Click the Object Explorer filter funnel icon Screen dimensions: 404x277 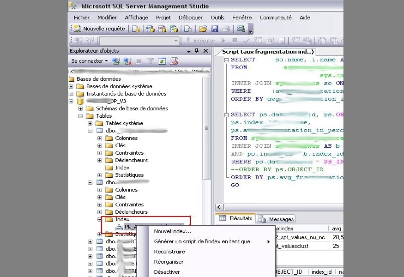tap(150, 61)
